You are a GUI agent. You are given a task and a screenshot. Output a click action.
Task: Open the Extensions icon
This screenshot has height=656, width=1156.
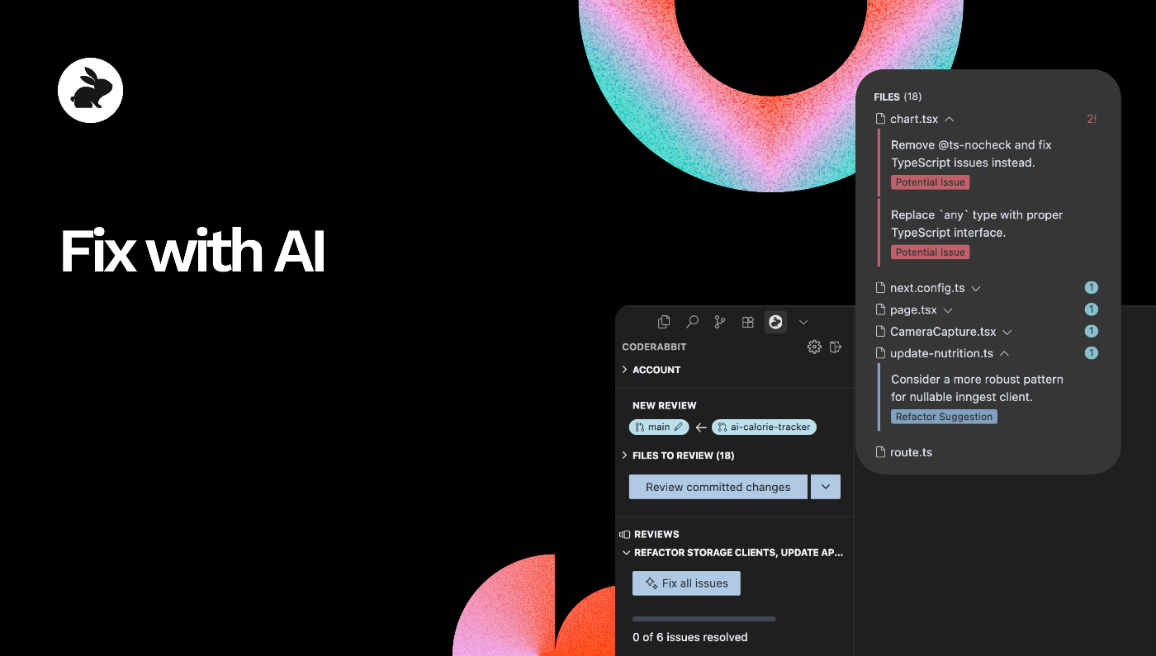coord(748,322)
